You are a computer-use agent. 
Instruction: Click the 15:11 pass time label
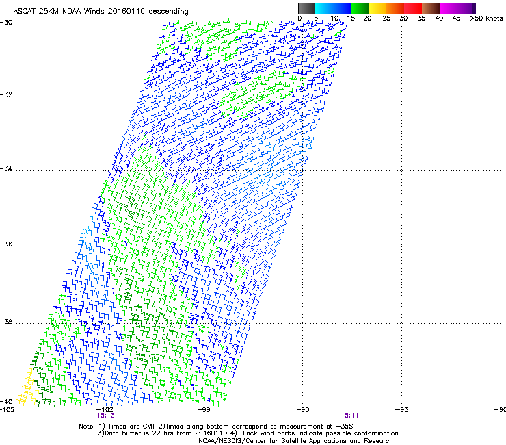pyautogui.click(x=349, y=415)
